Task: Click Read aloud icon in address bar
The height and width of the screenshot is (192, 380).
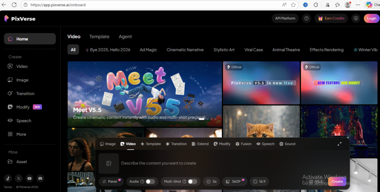Action: point(284,5)
